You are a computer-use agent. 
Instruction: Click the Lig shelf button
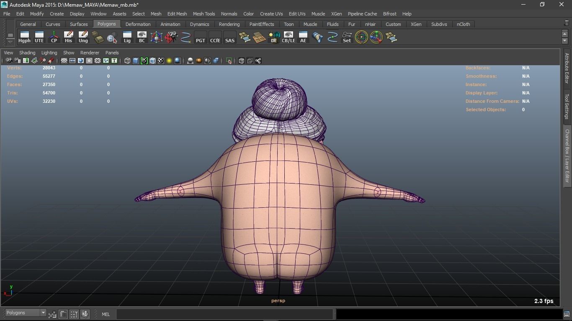tap(127, 37)
